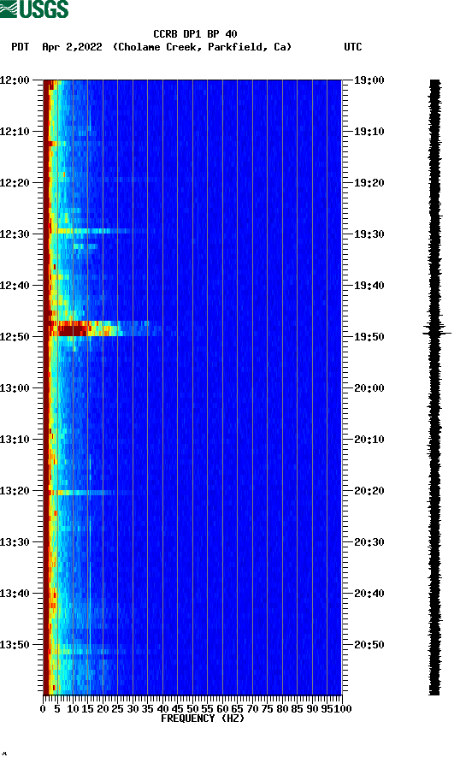Click the 20:20 UTC time label
This screenshot has height=763, width=472.
pyautogui.click(x=369, y=491)
